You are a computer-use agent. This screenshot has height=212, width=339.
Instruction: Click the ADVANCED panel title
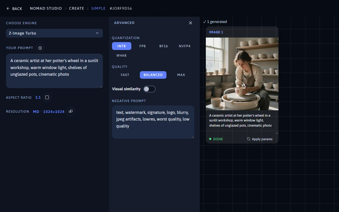point(124,23)
